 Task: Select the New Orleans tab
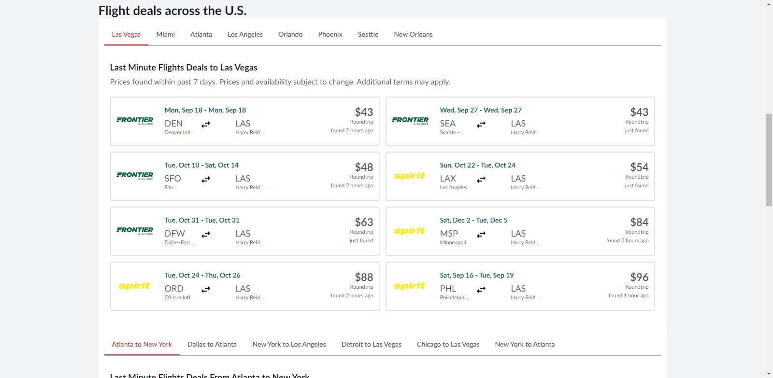pos(413,34)
